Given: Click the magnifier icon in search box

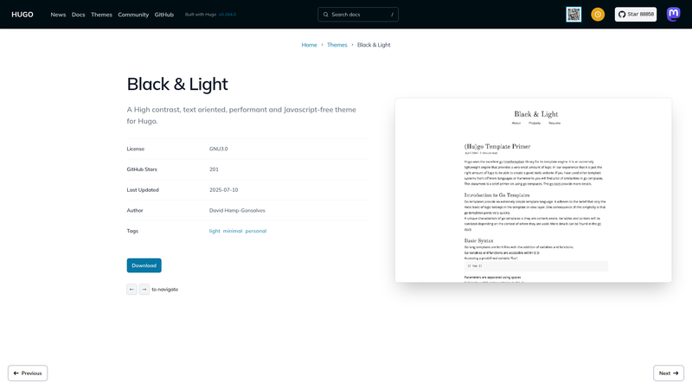Looking at the screenshot, I should click(x=326, y=15).
